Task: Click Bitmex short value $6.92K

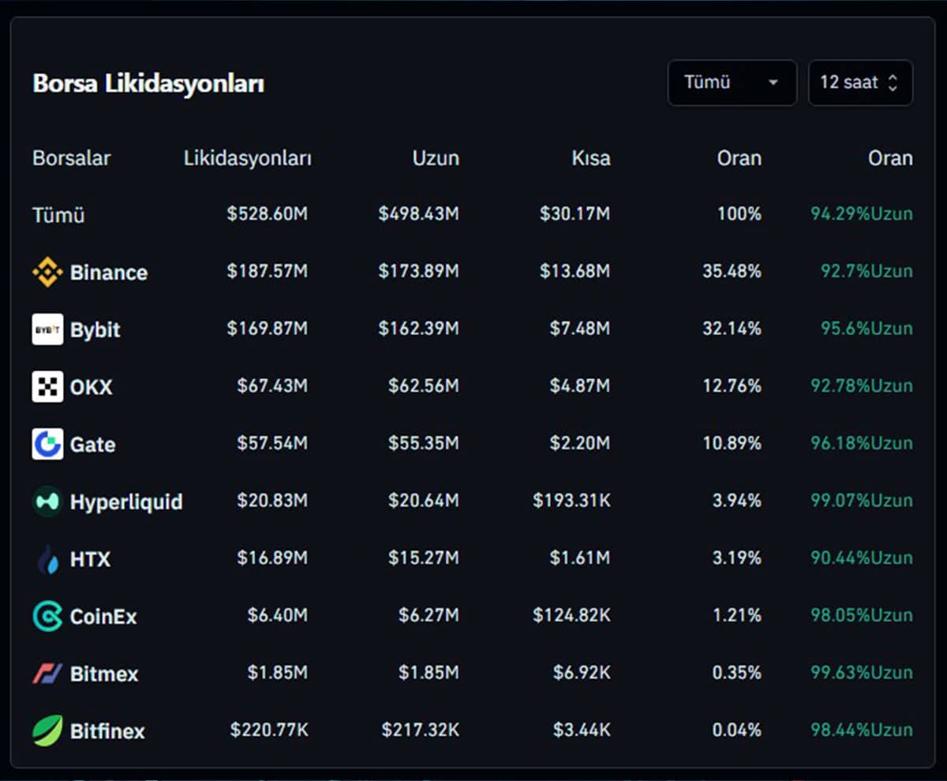Action: [x=582, y=673]
